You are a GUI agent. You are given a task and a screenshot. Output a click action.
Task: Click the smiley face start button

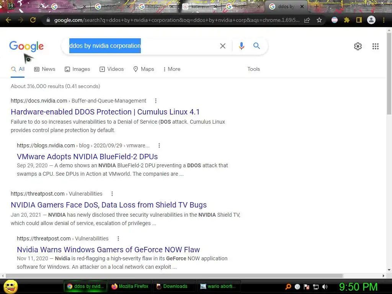10,286
